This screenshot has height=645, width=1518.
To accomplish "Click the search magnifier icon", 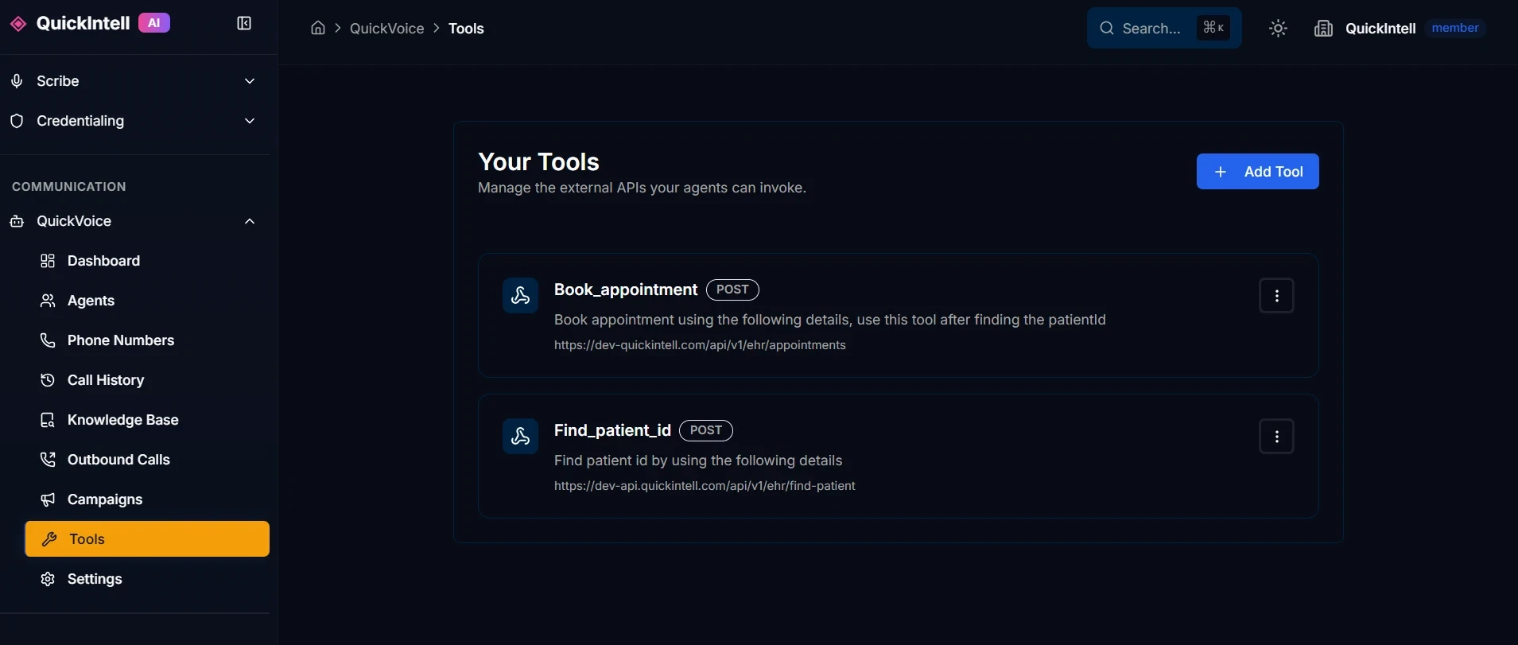I will pos(1107,29).
